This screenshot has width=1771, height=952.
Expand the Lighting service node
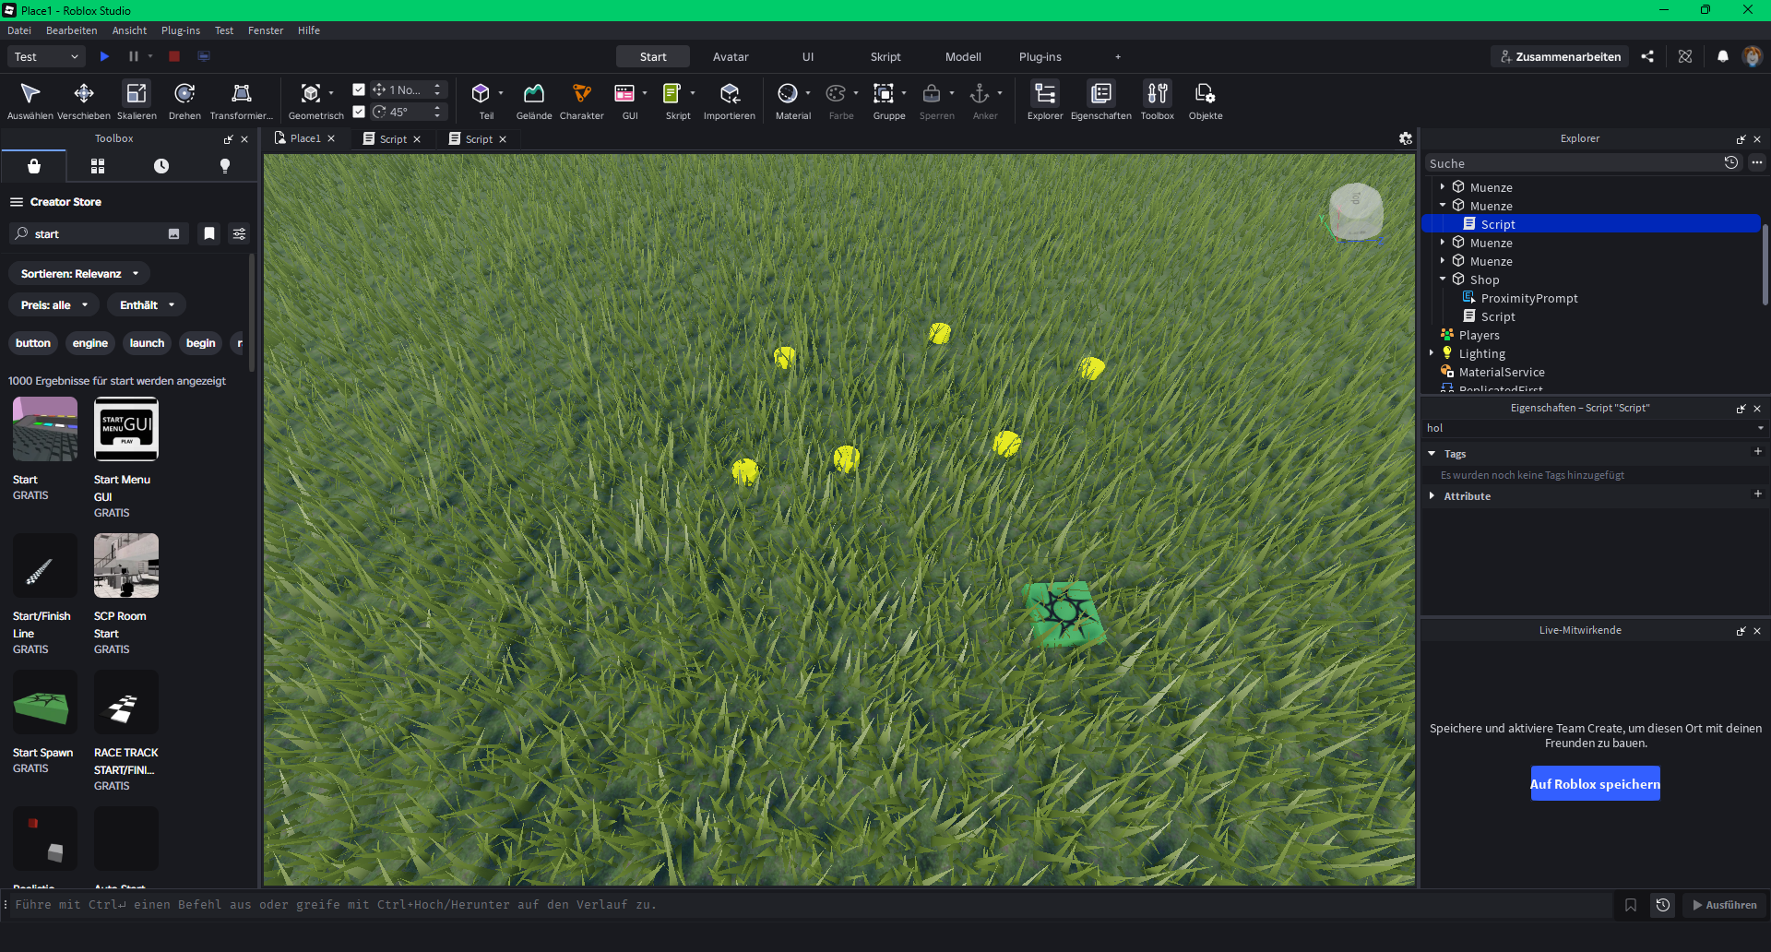1432,352
